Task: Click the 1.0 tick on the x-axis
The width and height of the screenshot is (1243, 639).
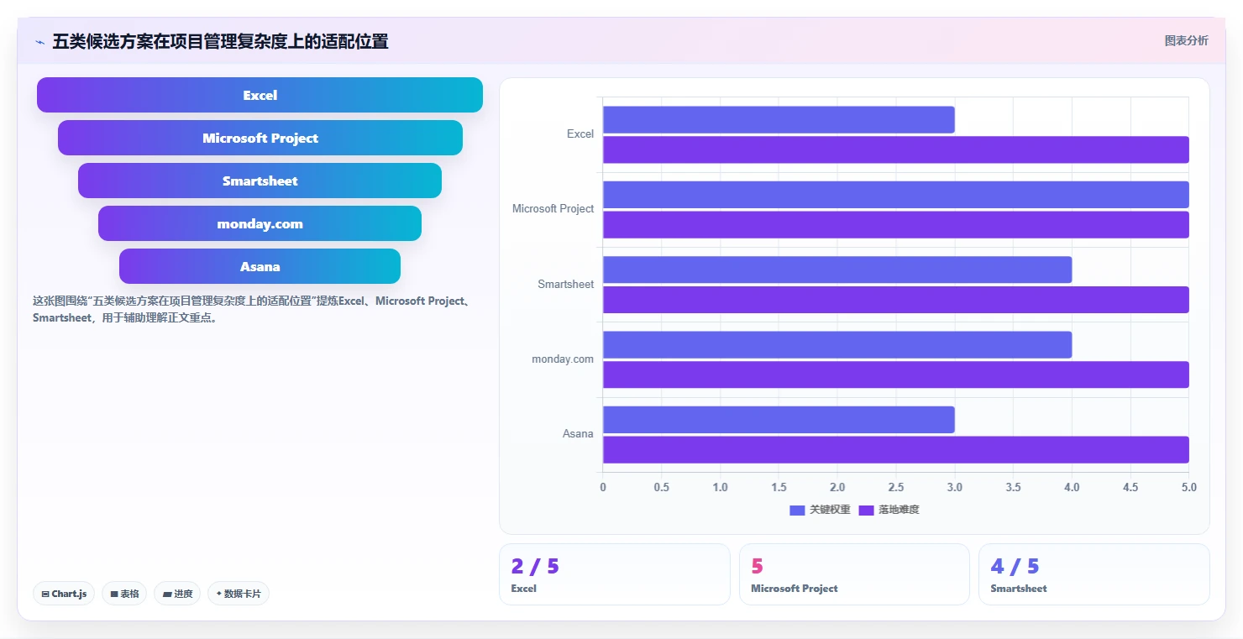Action: point(720,487)
